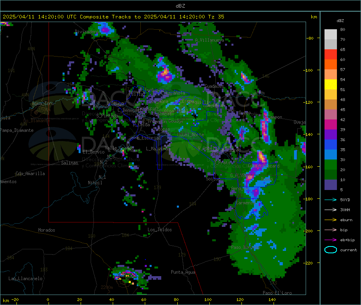Image resolution: width=361 pixels, height=305 pixels.
Task: Click the '100' km tick on bottom axis
Action: [208, 299]
